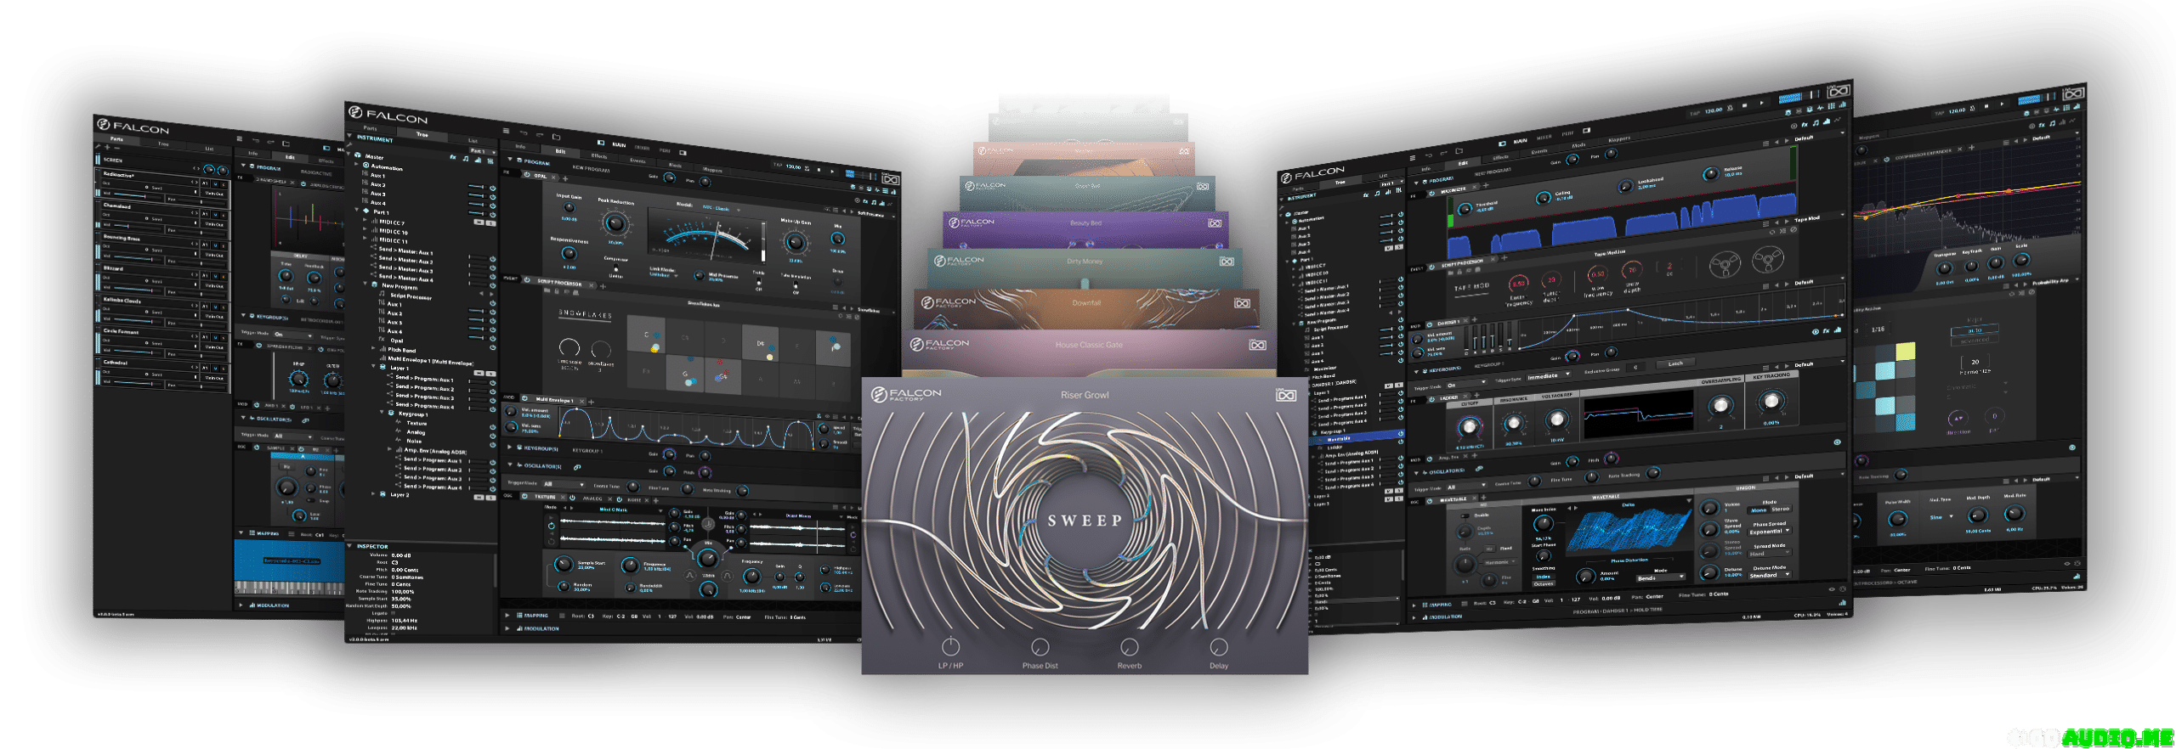Click undo arrow in the Opal Falcon window
The width and height of the screenshot is (2176, 749).
pyautogui.click(x=524, y=132)
